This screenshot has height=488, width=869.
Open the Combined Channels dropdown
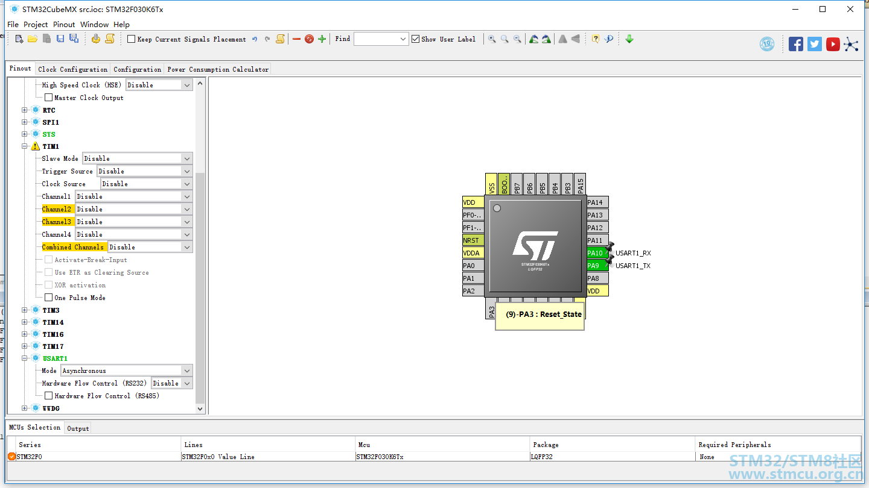(150, 247)
